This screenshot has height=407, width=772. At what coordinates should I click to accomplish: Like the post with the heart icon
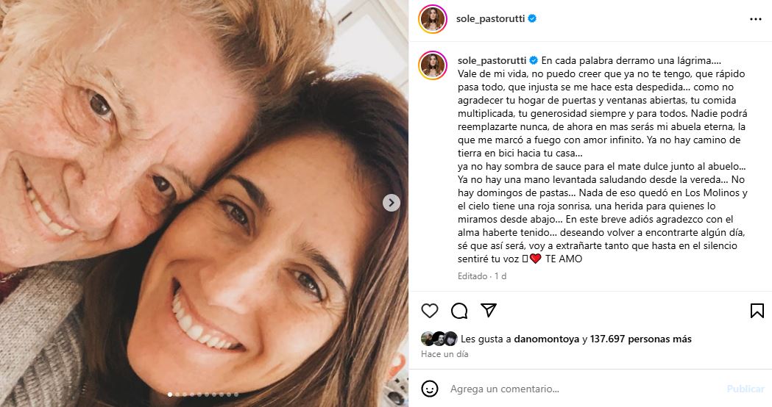pos(430,311)
